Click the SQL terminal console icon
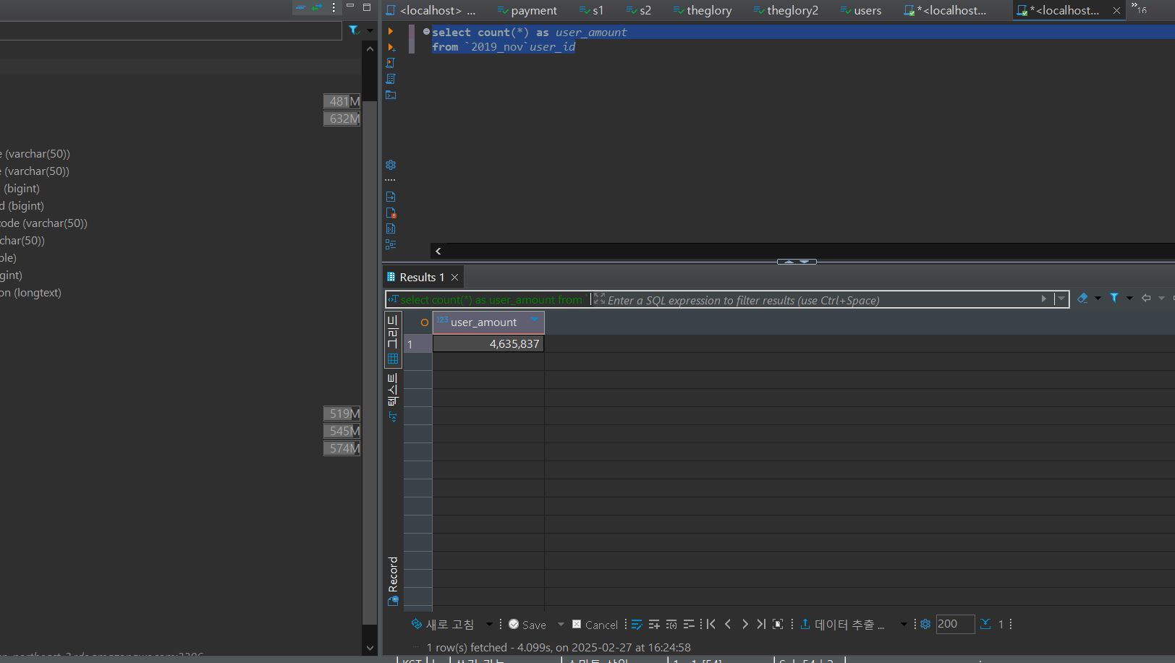The height and width of the screenshot is (663, 1175). [391, 95]
